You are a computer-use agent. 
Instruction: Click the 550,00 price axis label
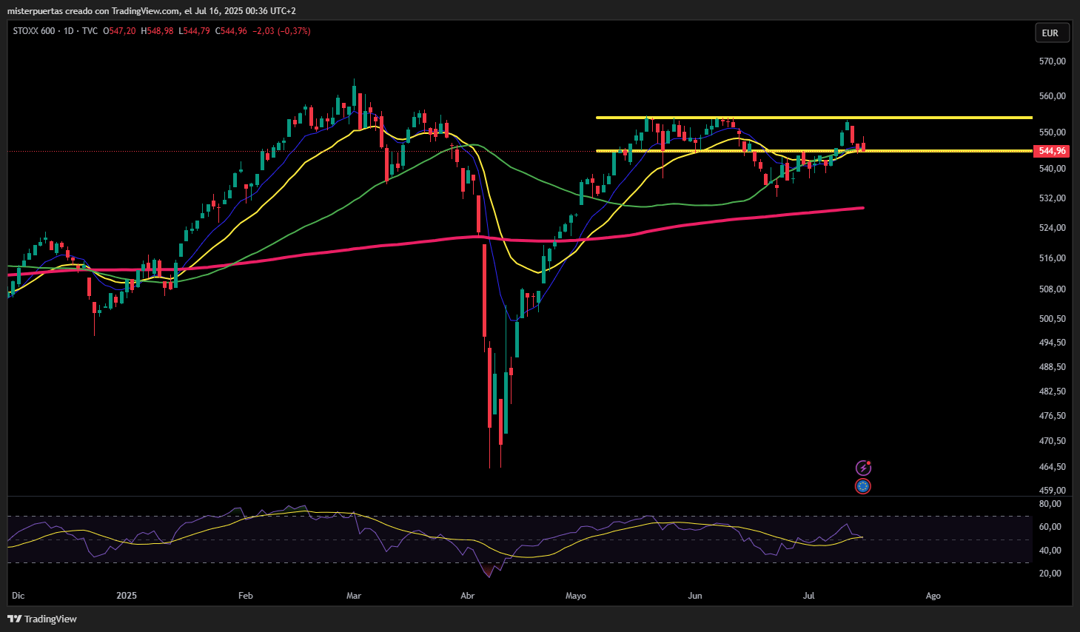pos(1052,132)
